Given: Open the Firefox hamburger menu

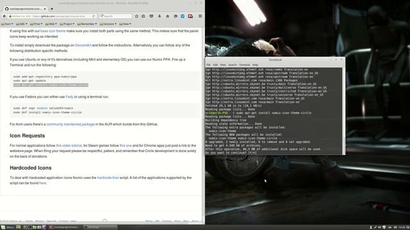Looking at the screenshot, I should 200,16.
